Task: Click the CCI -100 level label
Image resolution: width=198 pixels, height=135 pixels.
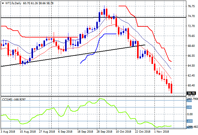Action: coord(190,121)
